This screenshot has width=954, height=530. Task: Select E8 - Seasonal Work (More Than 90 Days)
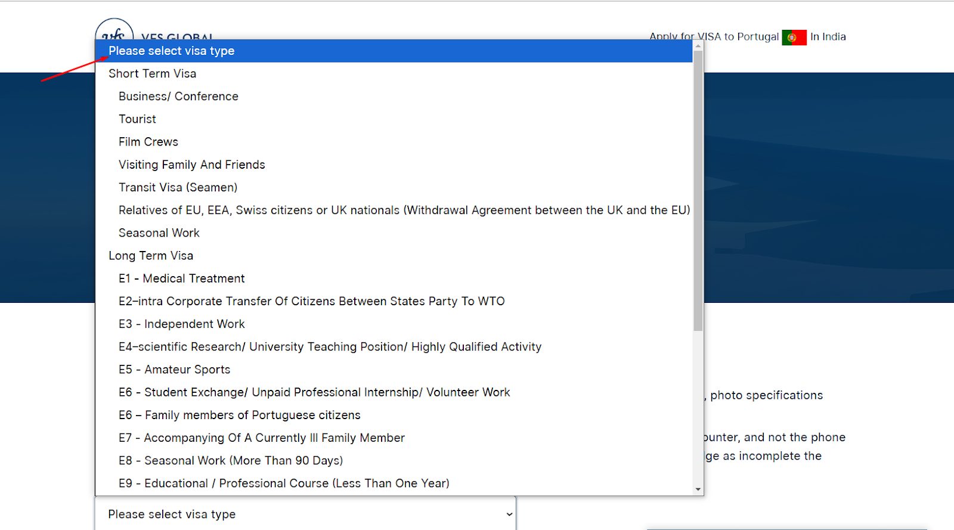pyautogui.click(x=394, y=460)
